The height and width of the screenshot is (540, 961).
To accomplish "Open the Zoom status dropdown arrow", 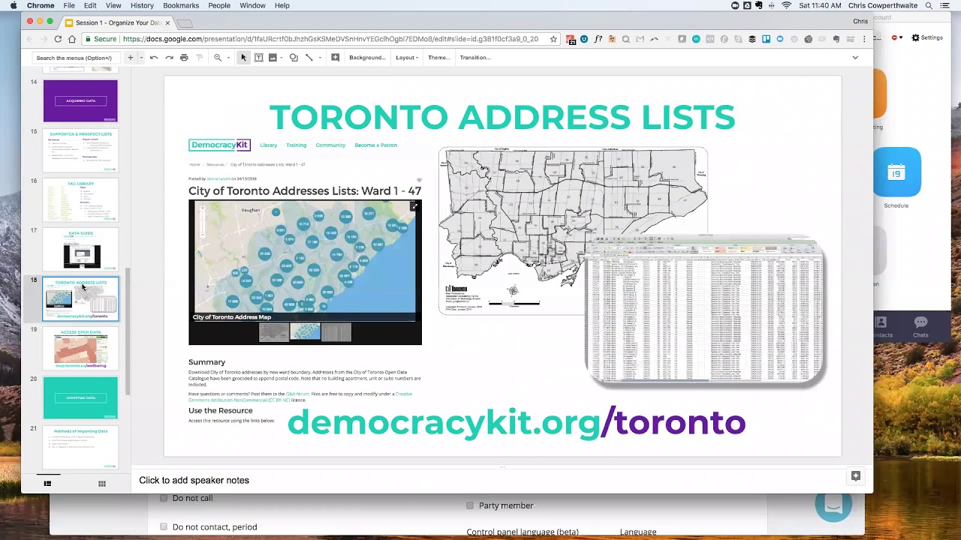I will tap(899, 37).
